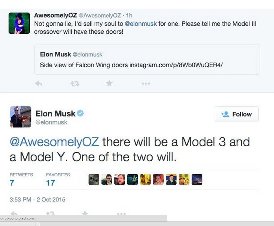The width and height of the screenshot is (274, 226).
Task: Click Elon Musk's verified badge
Action: (80, 113)
